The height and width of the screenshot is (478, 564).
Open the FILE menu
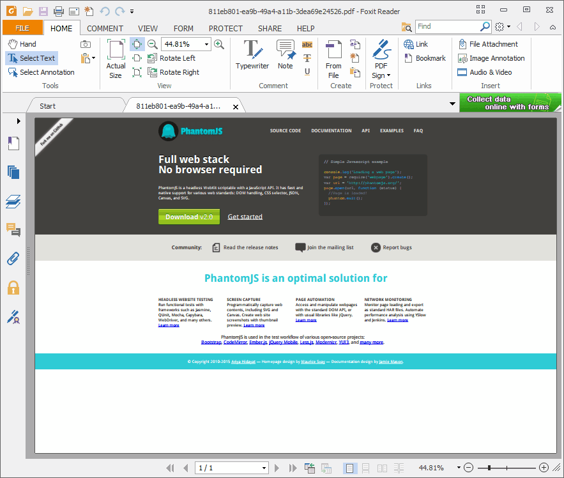tap(22, 28)
